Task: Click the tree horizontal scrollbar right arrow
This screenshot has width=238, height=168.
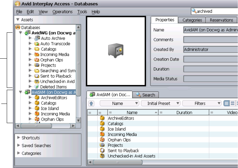Action: (73, 126)
